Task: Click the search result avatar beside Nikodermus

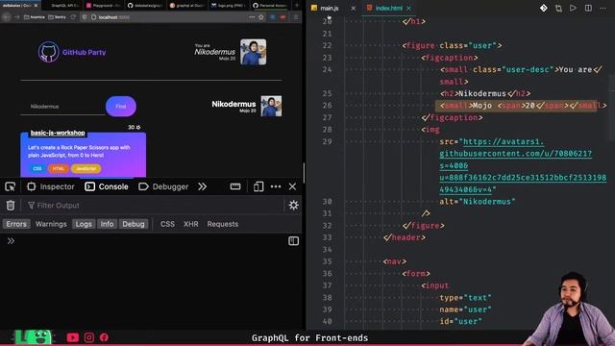Action: click(x=271, y=106)
